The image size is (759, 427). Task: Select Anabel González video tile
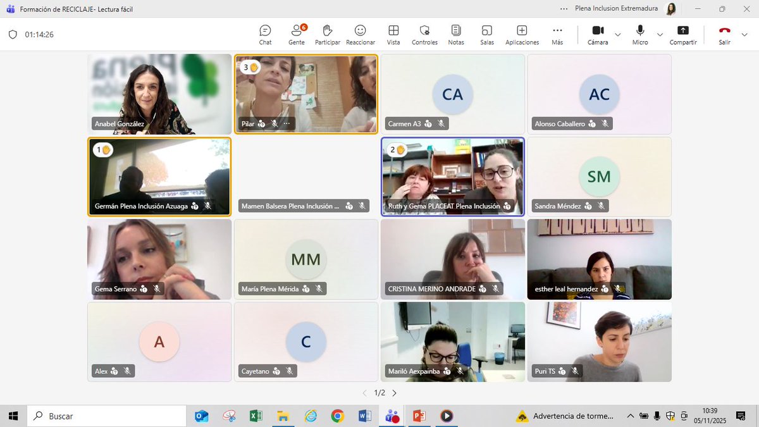click(159, 94)
